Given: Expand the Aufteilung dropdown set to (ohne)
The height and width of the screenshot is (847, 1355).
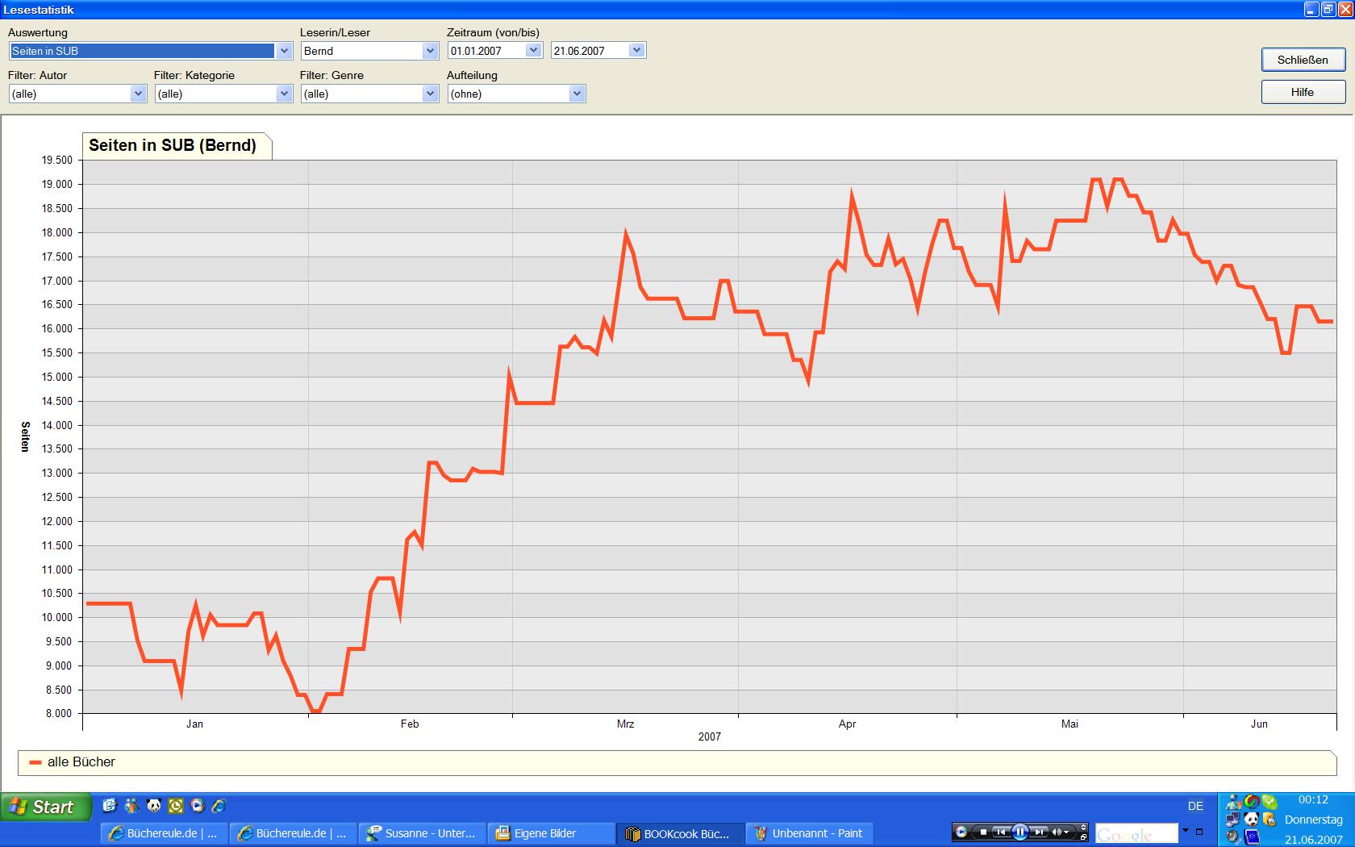Looking at the screenshot, I should pyautogui.click(x=576, y=94).
